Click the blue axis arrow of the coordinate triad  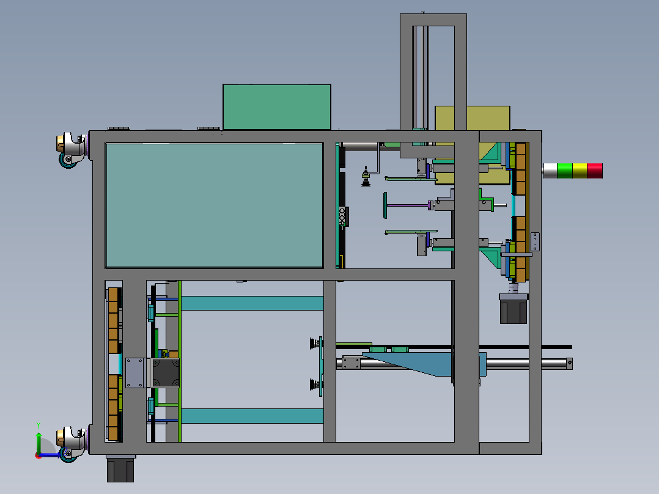pyautogui.click(x=50, y=455)
